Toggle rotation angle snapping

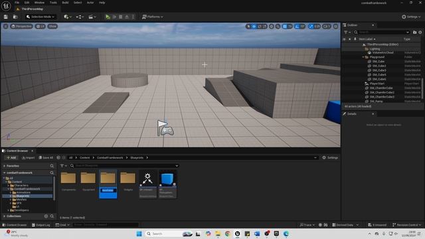coord(297,27)
